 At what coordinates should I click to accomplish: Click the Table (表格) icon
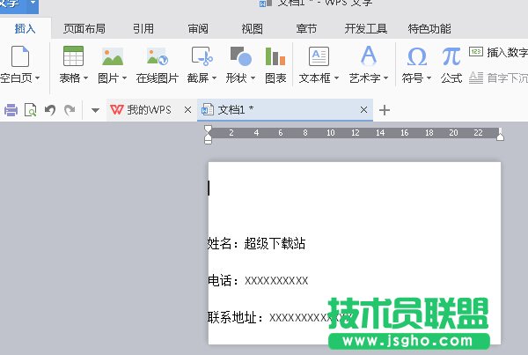coord(73,58)
